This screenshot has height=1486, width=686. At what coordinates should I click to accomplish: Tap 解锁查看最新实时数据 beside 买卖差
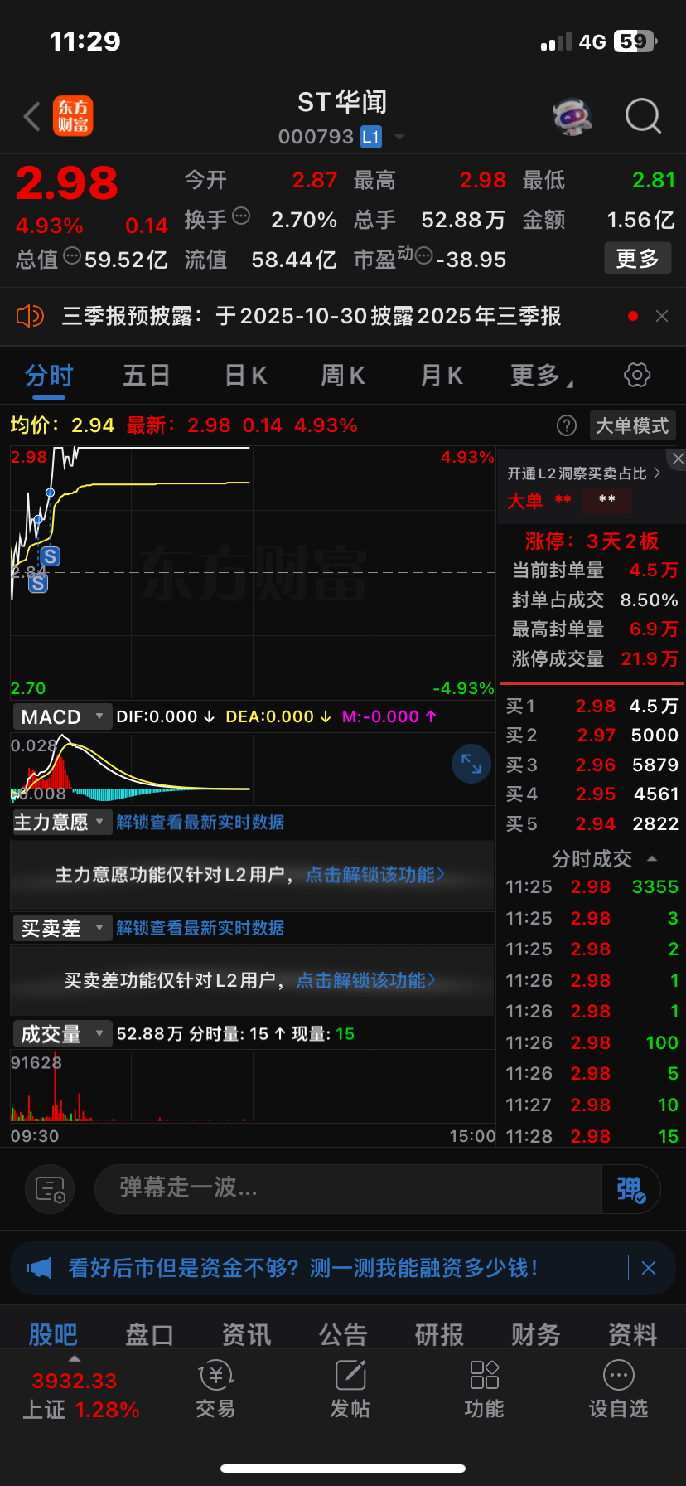point(200,928)
